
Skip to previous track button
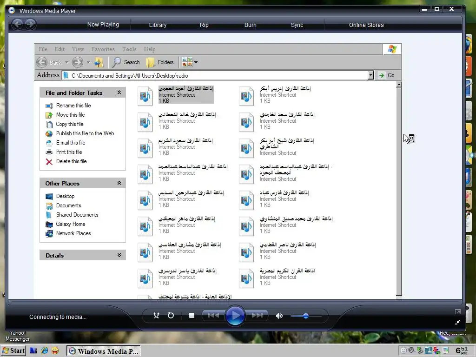[x=213, y=316]
